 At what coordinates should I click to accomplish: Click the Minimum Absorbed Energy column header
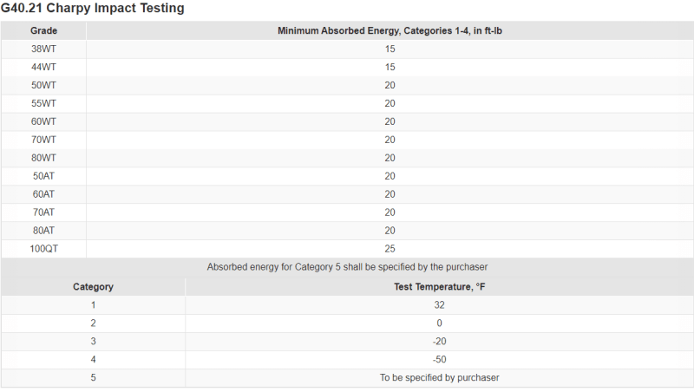pyautogui.click(x=390, y=30)
